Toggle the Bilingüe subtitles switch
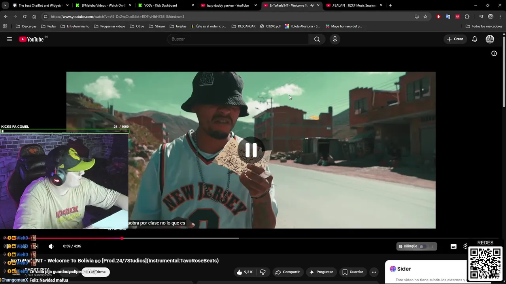 [422, 246]
